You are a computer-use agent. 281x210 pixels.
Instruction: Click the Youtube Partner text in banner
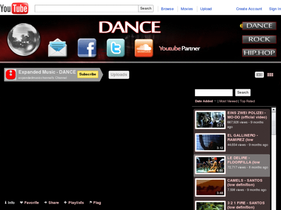click(x=179, y=49)
